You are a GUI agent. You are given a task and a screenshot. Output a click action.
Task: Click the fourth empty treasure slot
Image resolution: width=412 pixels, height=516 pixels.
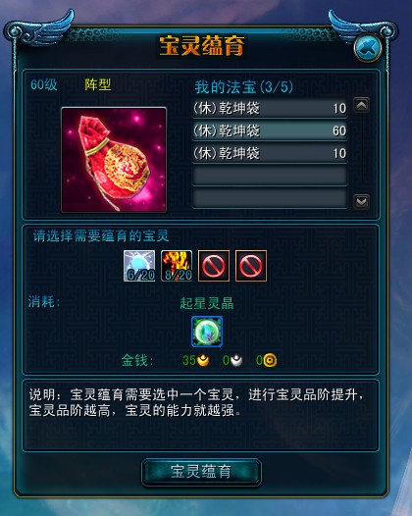270,176
